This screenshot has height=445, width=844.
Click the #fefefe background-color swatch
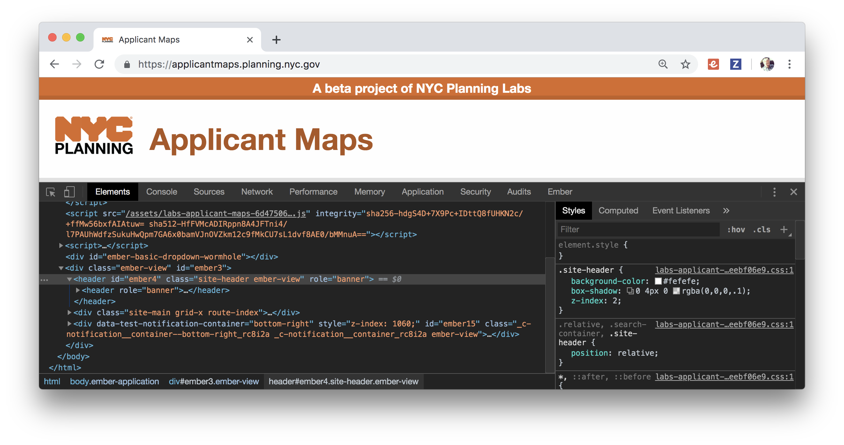coord(658,281)
